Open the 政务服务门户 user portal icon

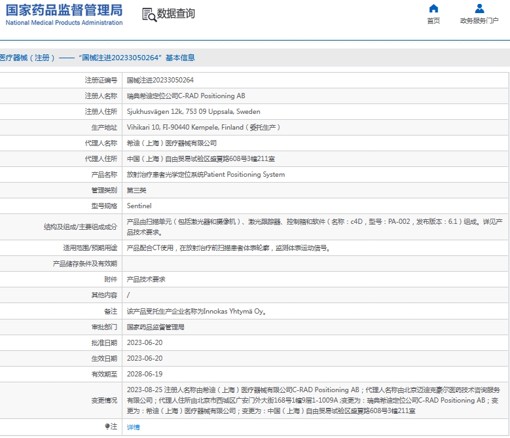click(x=479, y=8)
